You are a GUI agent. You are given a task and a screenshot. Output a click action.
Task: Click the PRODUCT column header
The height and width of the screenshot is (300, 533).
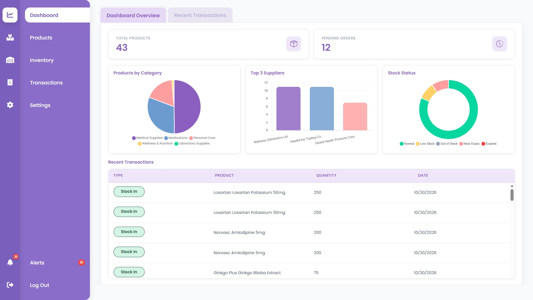coord(224,175)
